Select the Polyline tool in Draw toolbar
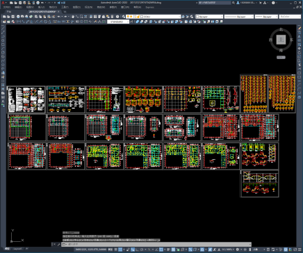303x253 pixels. [x=3, y=36]
